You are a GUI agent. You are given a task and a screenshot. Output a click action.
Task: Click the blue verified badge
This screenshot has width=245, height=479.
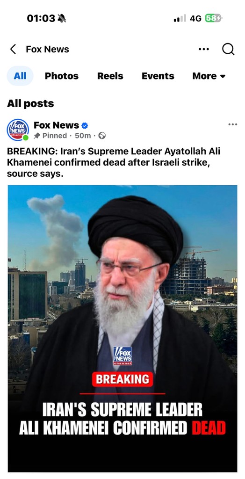click(85, 125)
